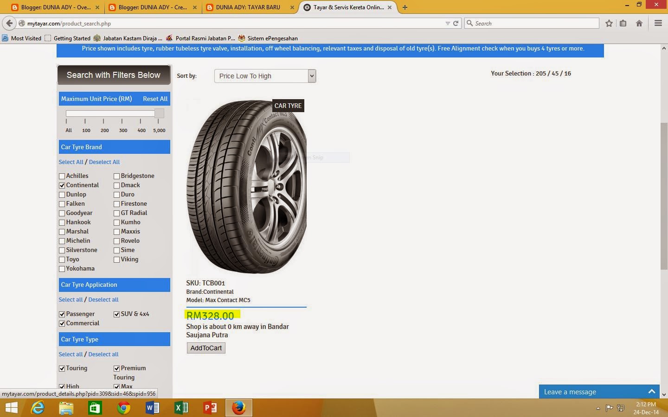Open the Getting Started bookmark
Screen dimensions: 668x417
68,38
